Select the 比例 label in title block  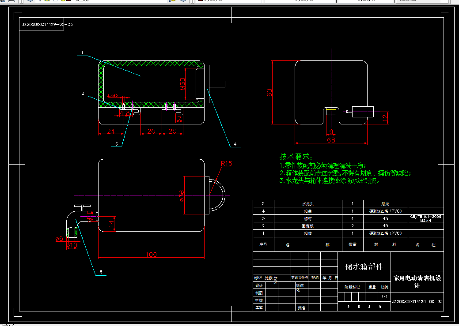pos(384,287)
